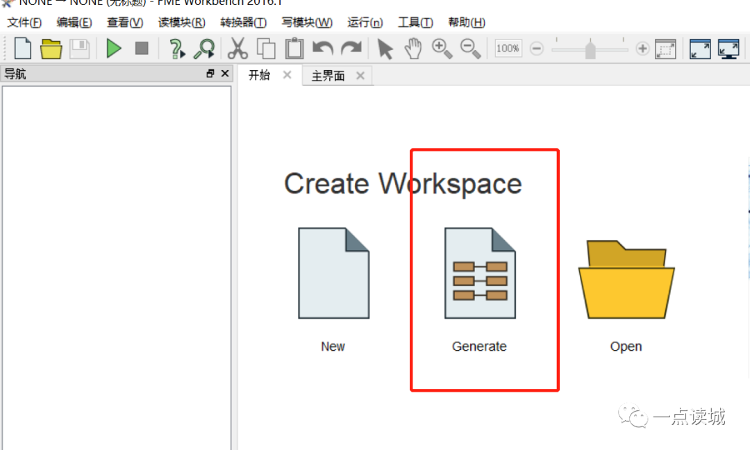Screen dimensions: 750x450
Task: Open the 读模块 menu
Action: [181, 22]
